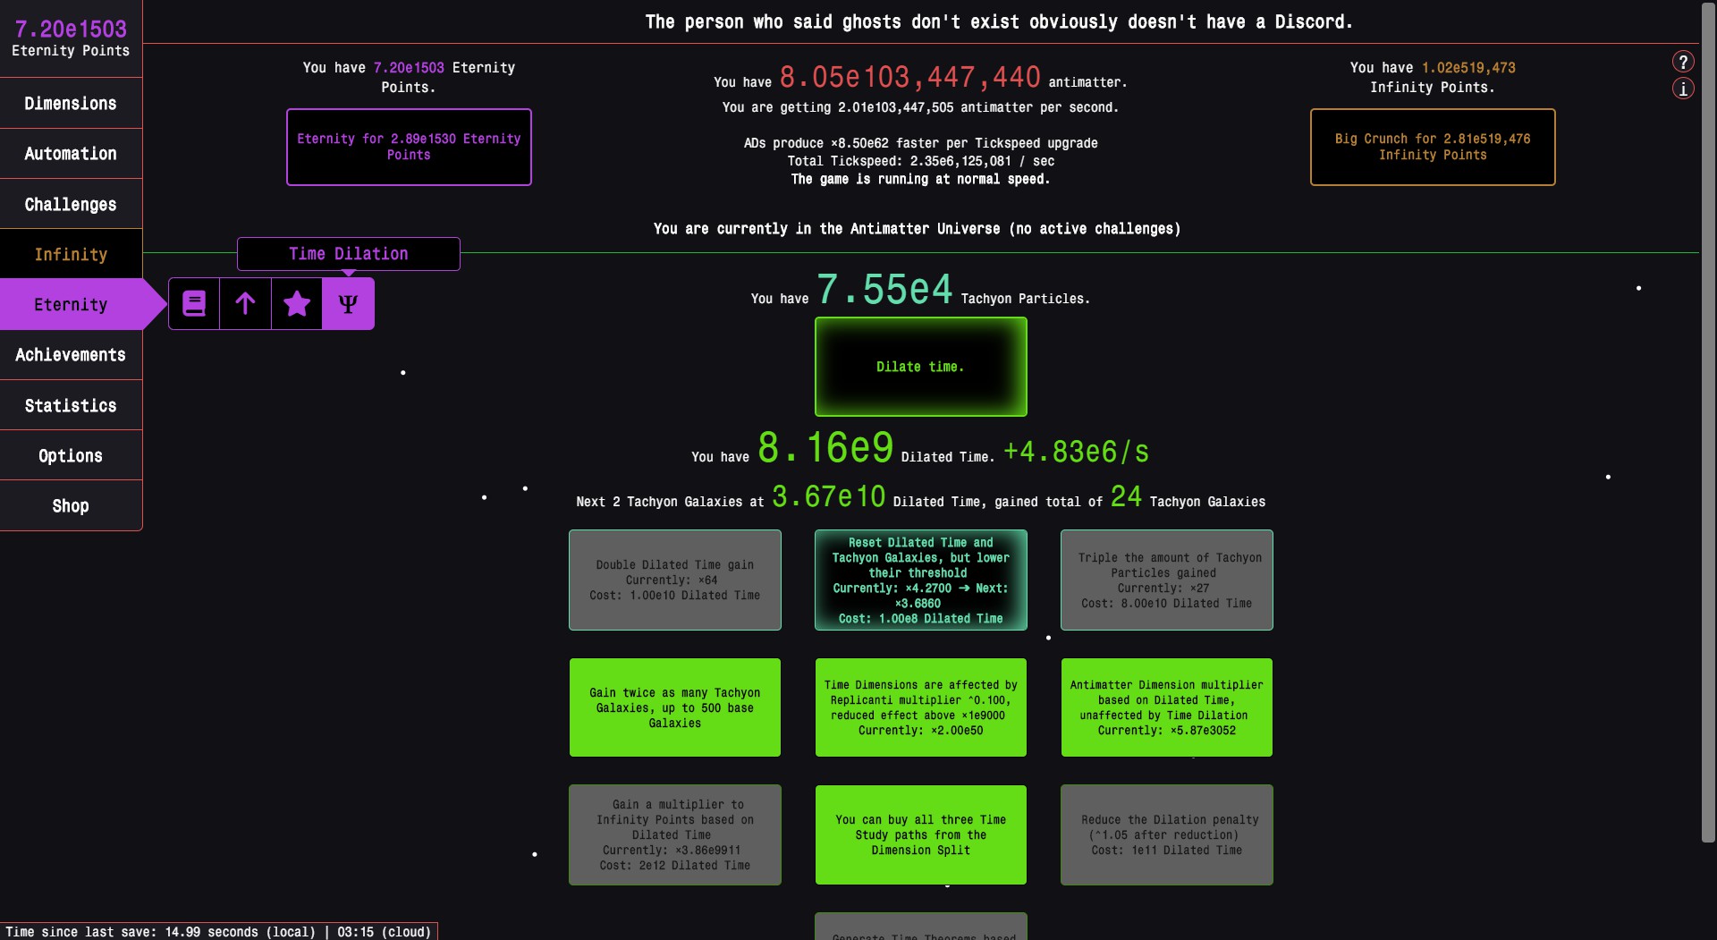Click Antimatter Dimension multiplier Dilated Time upgrade
1717x940 pixels.
(1167, 707)
